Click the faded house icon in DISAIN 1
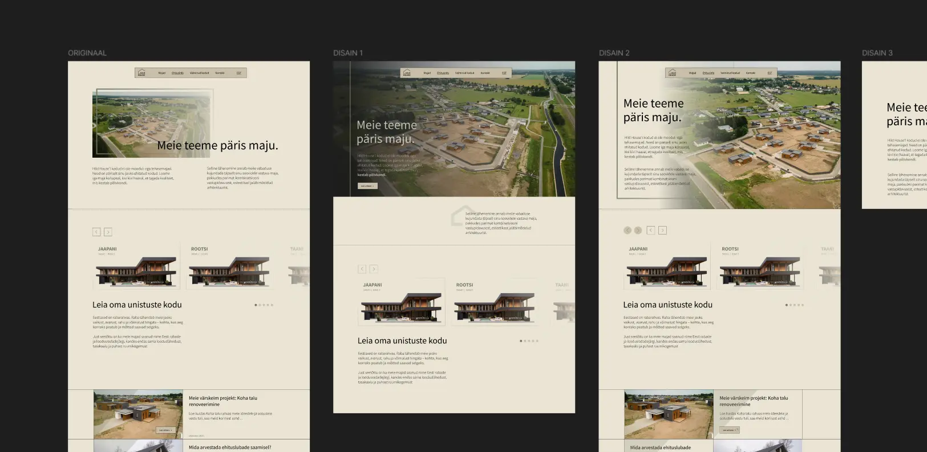This screenshot has height=452, width=927. point(462,217)
